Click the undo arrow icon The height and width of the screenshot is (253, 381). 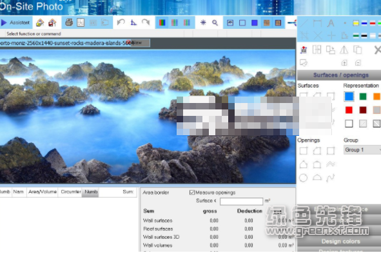tap(121, 23)
